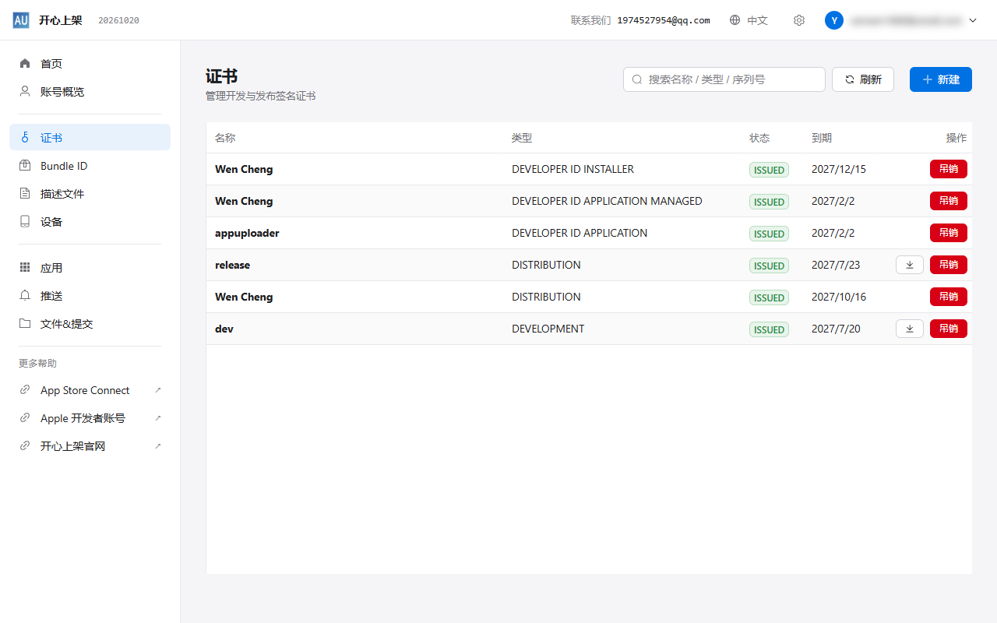Screen dimensions: 997x623
Task: Click the person icon beside 账号概览
Action: point(25,92)
